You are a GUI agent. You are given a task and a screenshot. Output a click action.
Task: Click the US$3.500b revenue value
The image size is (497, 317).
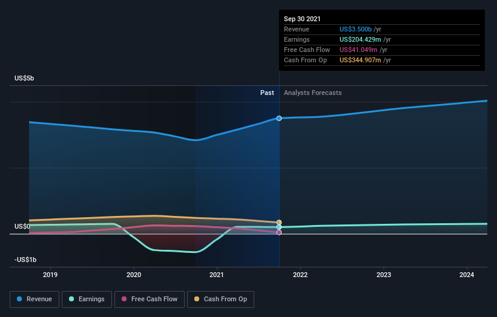355,29
